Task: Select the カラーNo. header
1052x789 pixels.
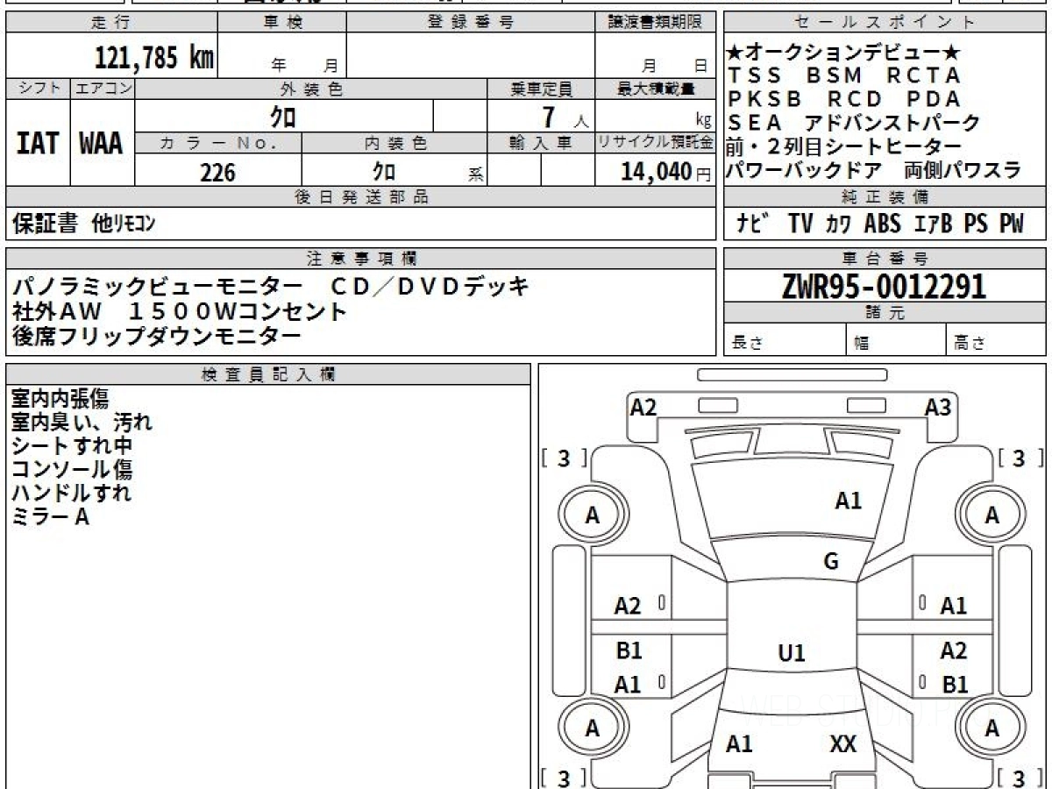Action: 218,143
